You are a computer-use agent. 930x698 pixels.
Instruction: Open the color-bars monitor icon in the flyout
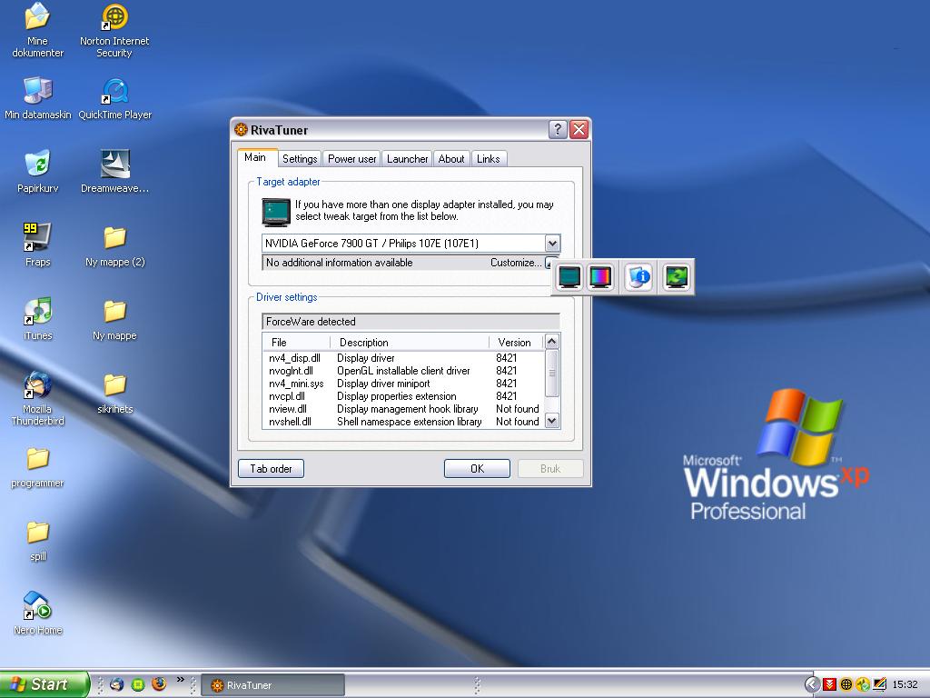(x=600, y=277)
